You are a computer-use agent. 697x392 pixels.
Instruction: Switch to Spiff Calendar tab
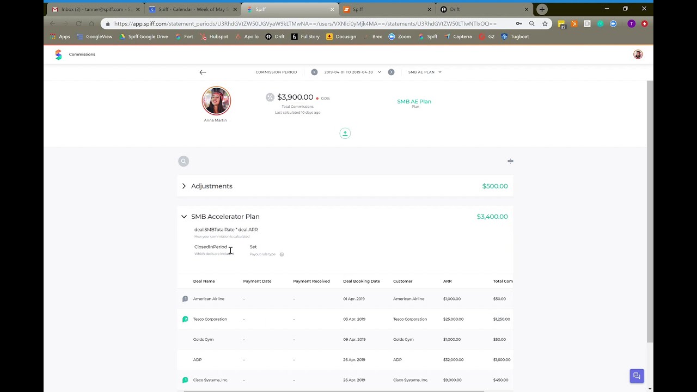[x=193, y=9]
